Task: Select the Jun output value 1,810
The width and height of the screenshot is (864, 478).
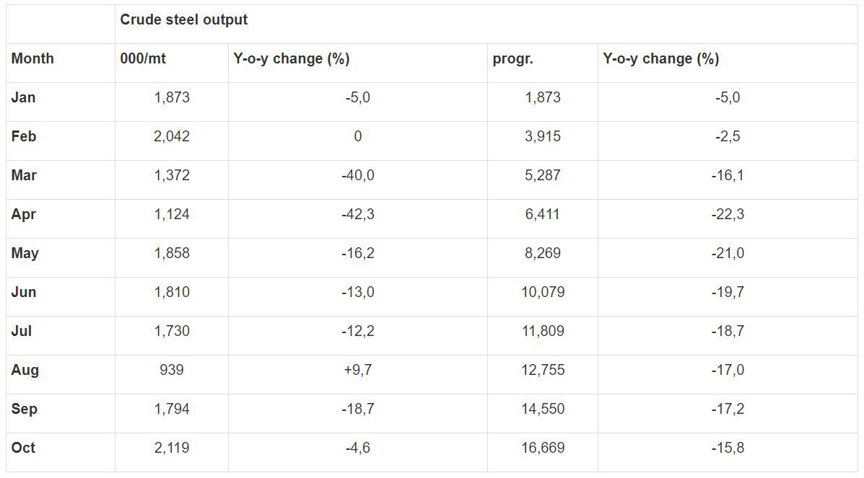Action: (x=172, y=293)
